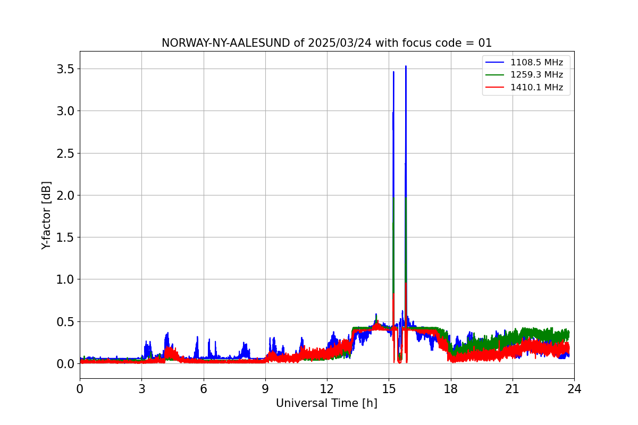Click the Y-factor [dB] axis label
This screenshot has width=638, height=425.
pos(47,215)
